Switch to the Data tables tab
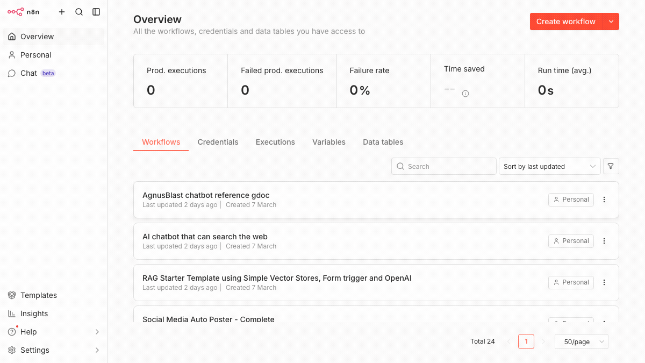This screenshot has height=363, width=645. tap(383, 142)
